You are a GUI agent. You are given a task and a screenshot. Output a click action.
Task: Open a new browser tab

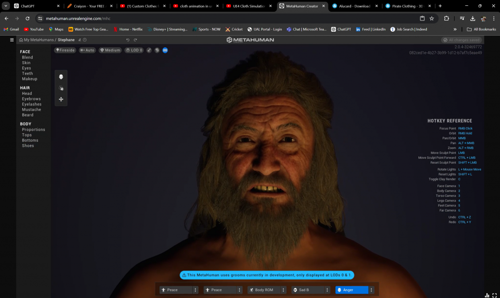click(440, 6)
